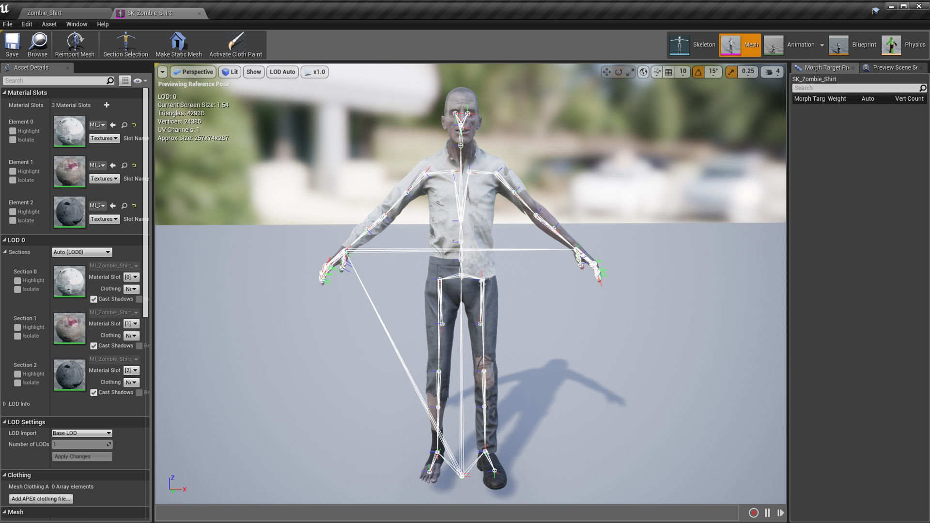Open Perspective view mode button
The image size is (930, 523).
(x=193, y=72)
